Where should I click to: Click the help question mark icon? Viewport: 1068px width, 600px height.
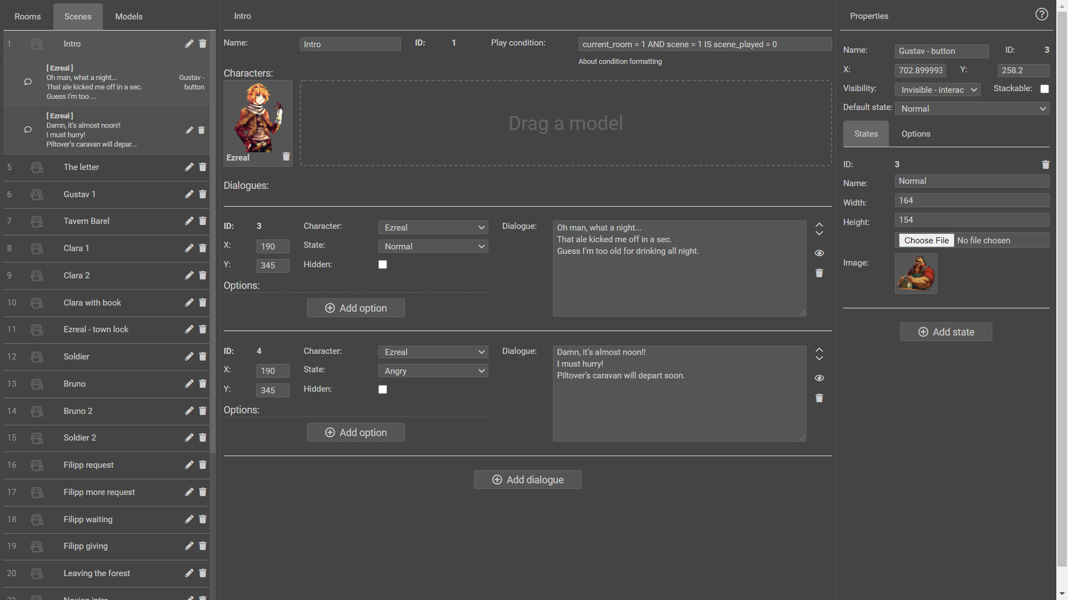(x=1041, y=15)
